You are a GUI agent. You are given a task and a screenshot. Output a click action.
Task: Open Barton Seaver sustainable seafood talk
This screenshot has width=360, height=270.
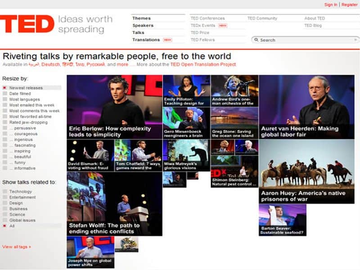click(x=283, y=220)
